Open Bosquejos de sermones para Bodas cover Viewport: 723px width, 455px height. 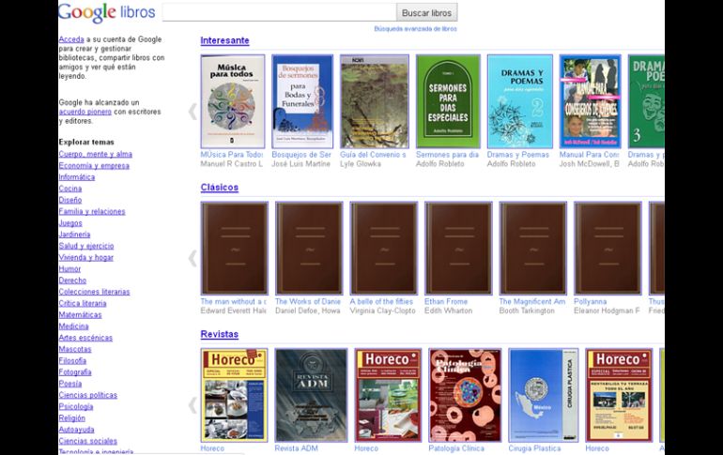[x=302, y=101]
